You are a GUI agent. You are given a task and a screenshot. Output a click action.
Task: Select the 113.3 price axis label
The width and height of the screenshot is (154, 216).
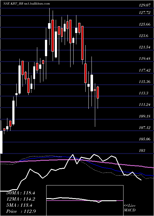click(x=144, y=93)
